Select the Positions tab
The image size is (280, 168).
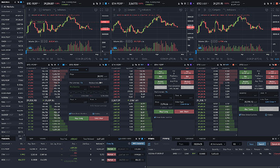6,138
